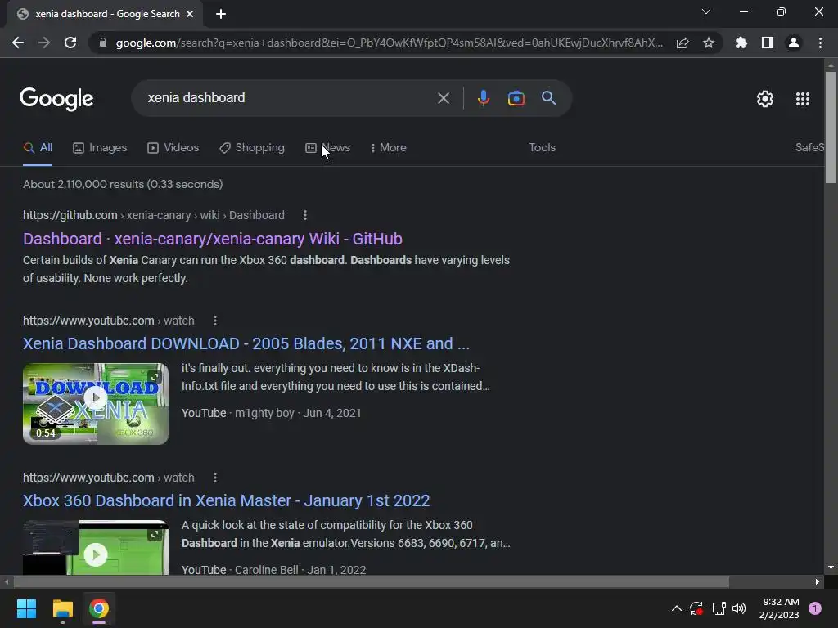This screenshot has width=838, height=628.
Task: Open Google quick settings gear
Action: (x=765, y=99)
